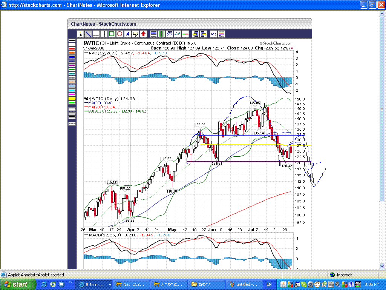This screenshot has width=386, height=290.
Task: Pick the gray color swatch
Action: coord(72,78)
